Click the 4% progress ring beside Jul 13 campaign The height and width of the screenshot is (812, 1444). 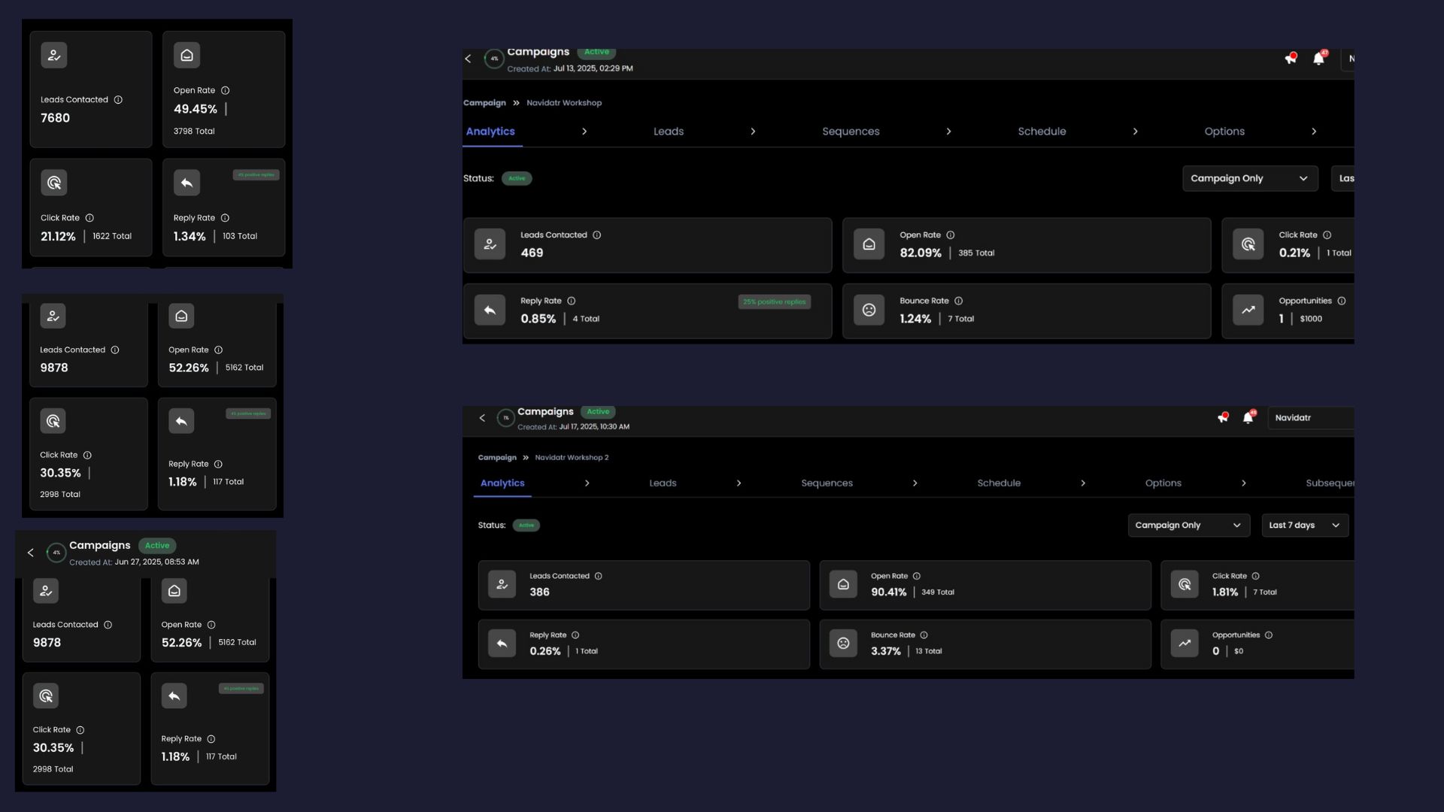point(494,59)
